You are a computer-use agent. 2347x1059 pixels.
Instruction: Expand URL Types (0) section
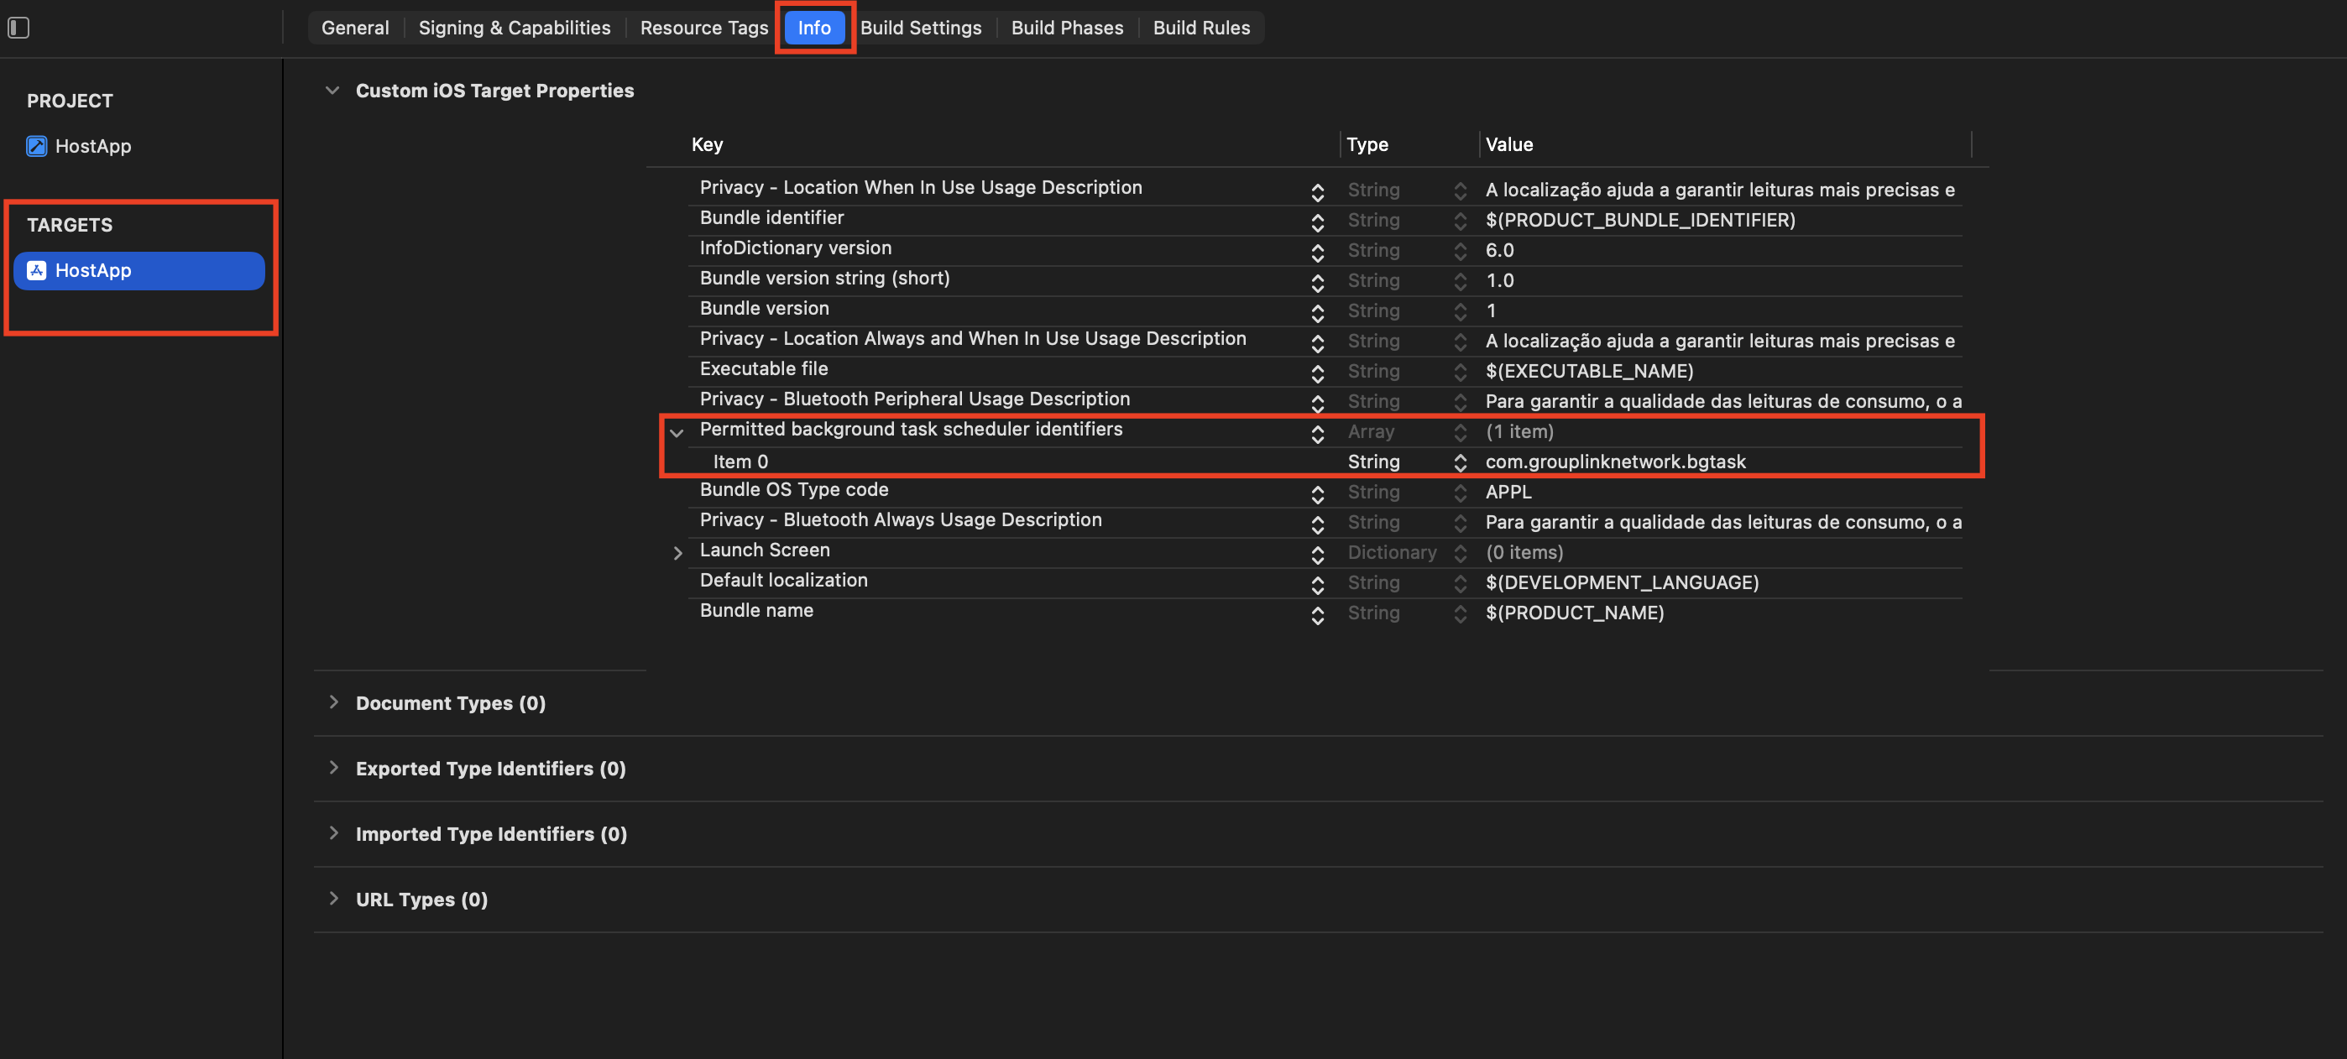(333, 899)
